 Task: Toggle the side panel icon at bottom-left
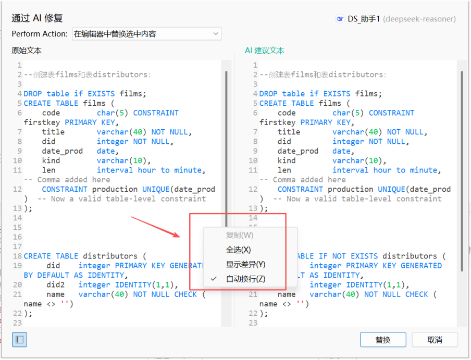19,340
